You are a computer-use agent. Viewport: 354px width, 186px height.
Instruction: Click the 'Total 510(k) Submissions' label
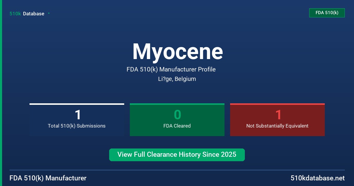tap(77, 126)
